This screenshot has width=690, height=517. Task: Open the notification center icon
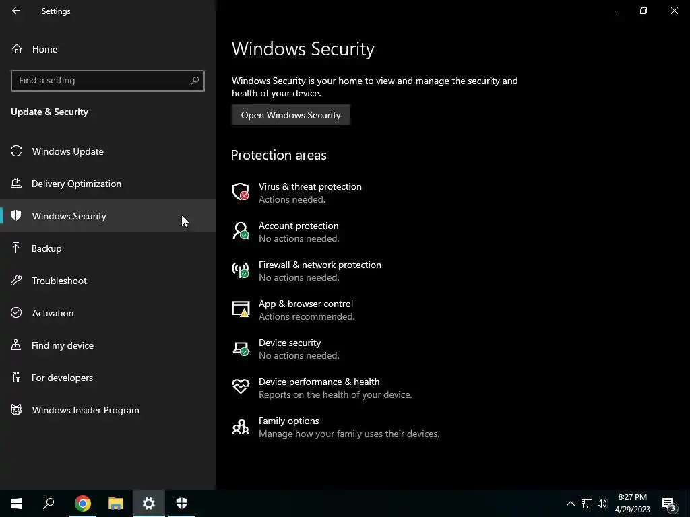[669, 504]
